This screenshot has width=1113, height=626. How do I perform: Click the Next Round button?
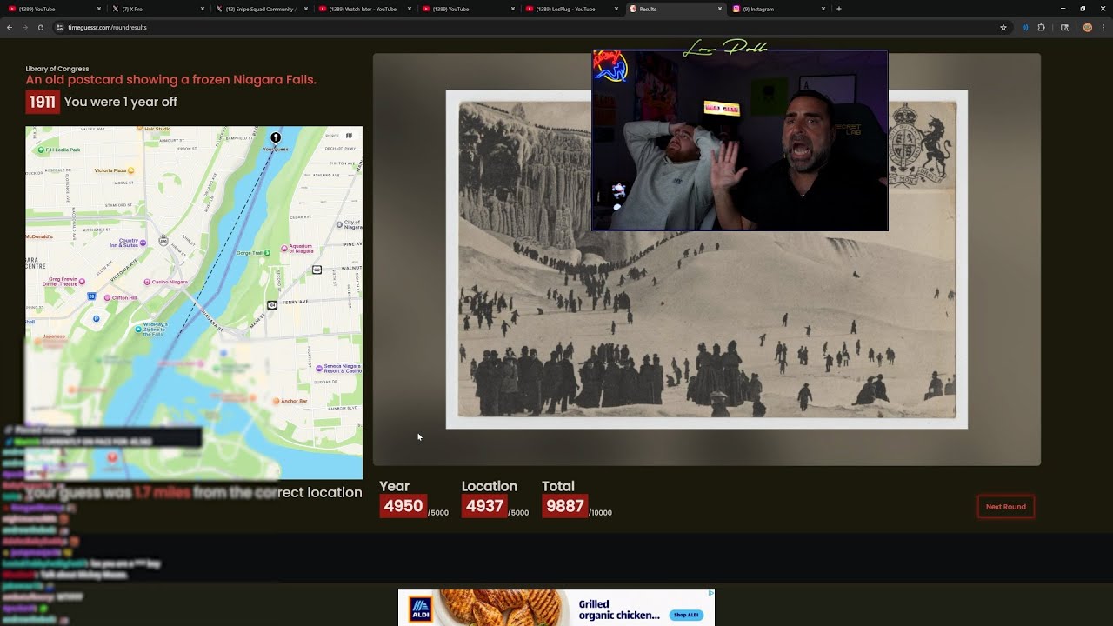[1006, 507]
